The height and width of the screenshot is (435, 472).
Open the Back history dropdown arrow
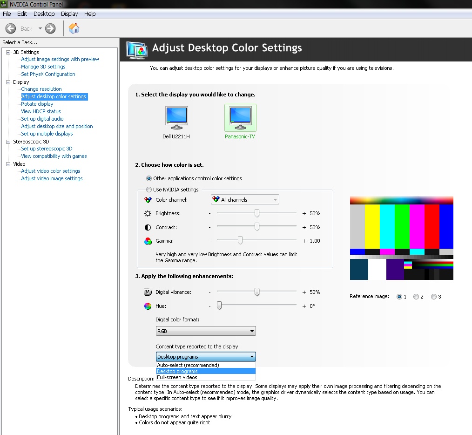(40, 28)
